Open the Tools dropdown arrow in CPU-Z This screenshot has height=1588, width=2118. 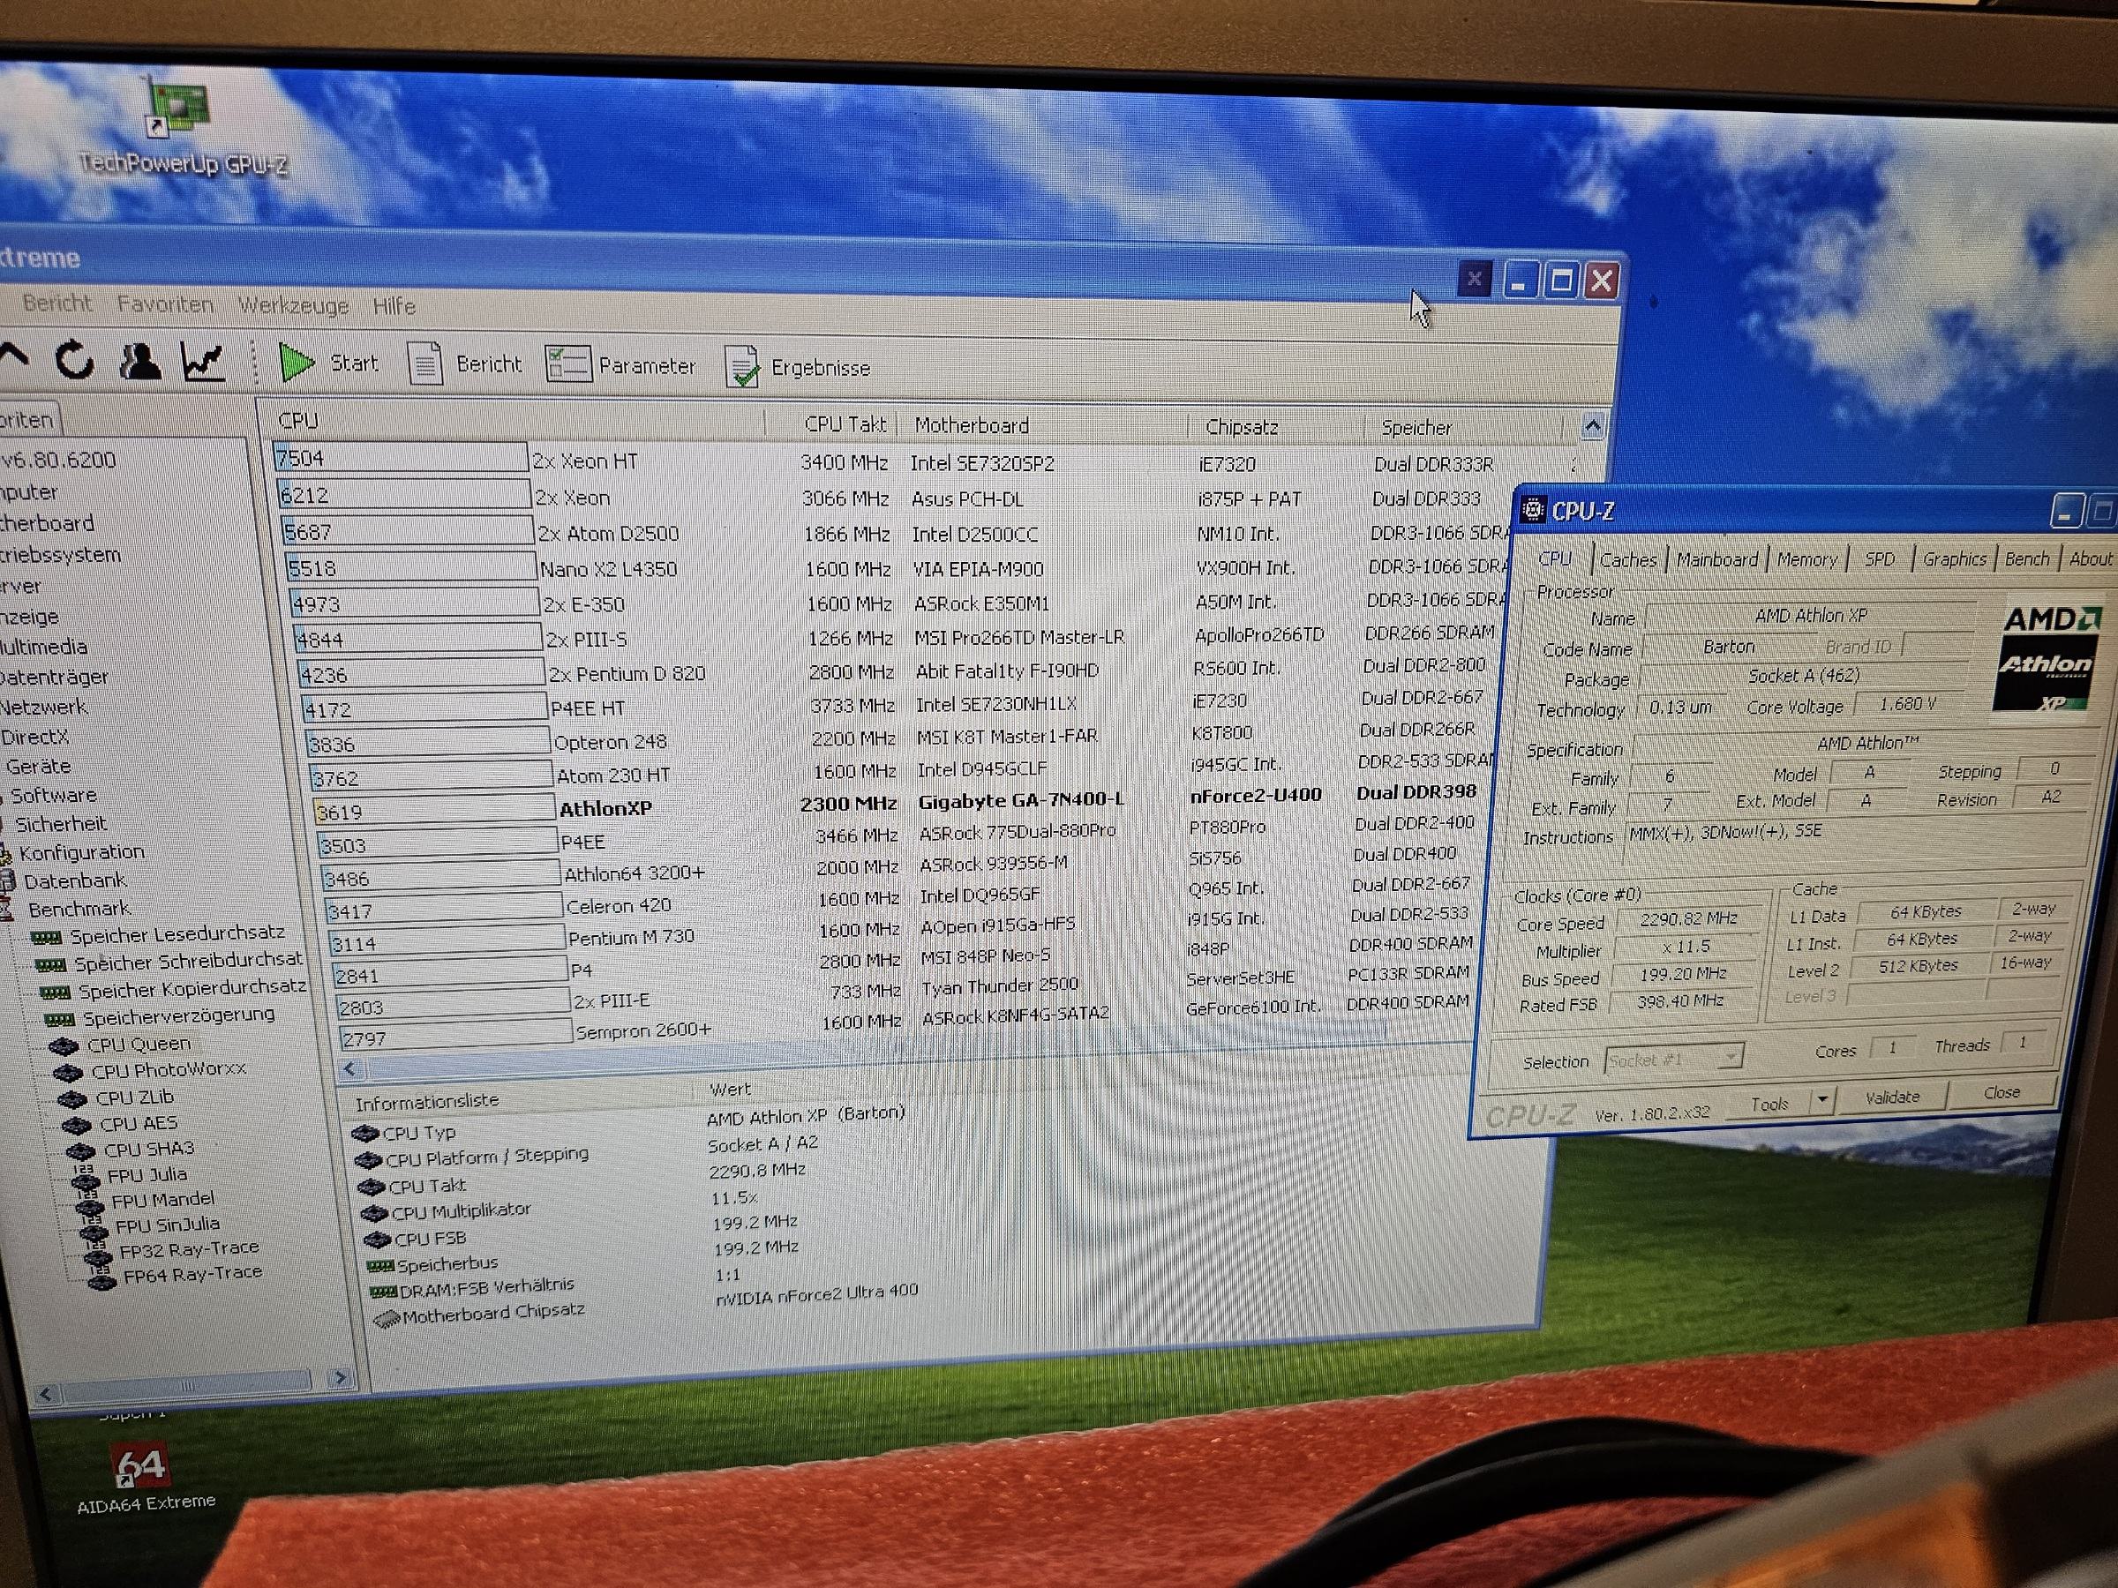point(1822,1100)
